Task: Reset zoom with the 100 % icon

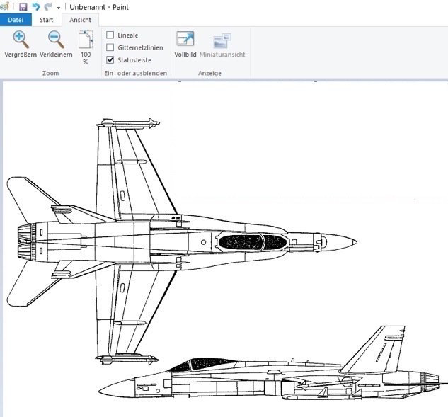Action: 86,40
